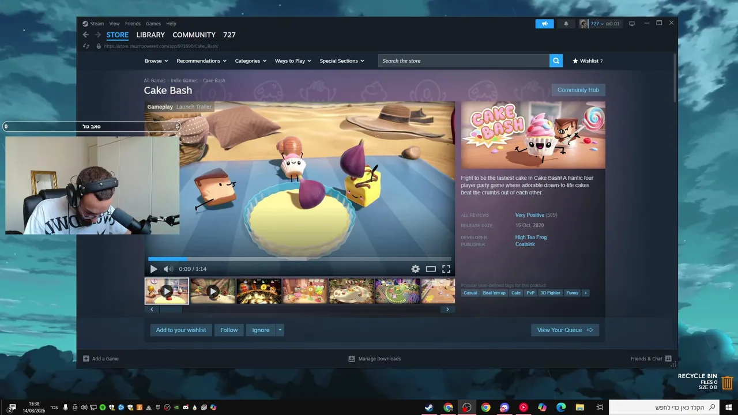Click Add to your wishlist

tap(181, 330)
